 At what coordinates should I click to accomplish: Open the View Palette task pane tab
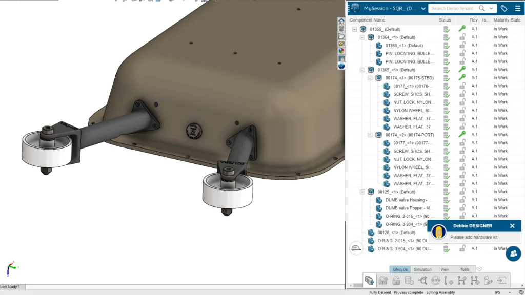[341, 44]
